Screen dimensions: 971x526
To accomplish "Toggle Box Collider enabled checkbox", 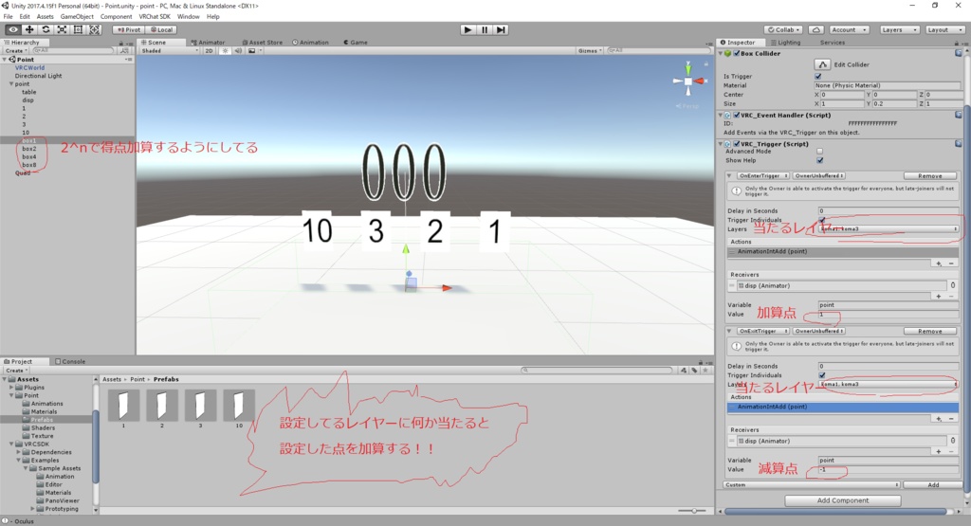I will coord(736,53).
